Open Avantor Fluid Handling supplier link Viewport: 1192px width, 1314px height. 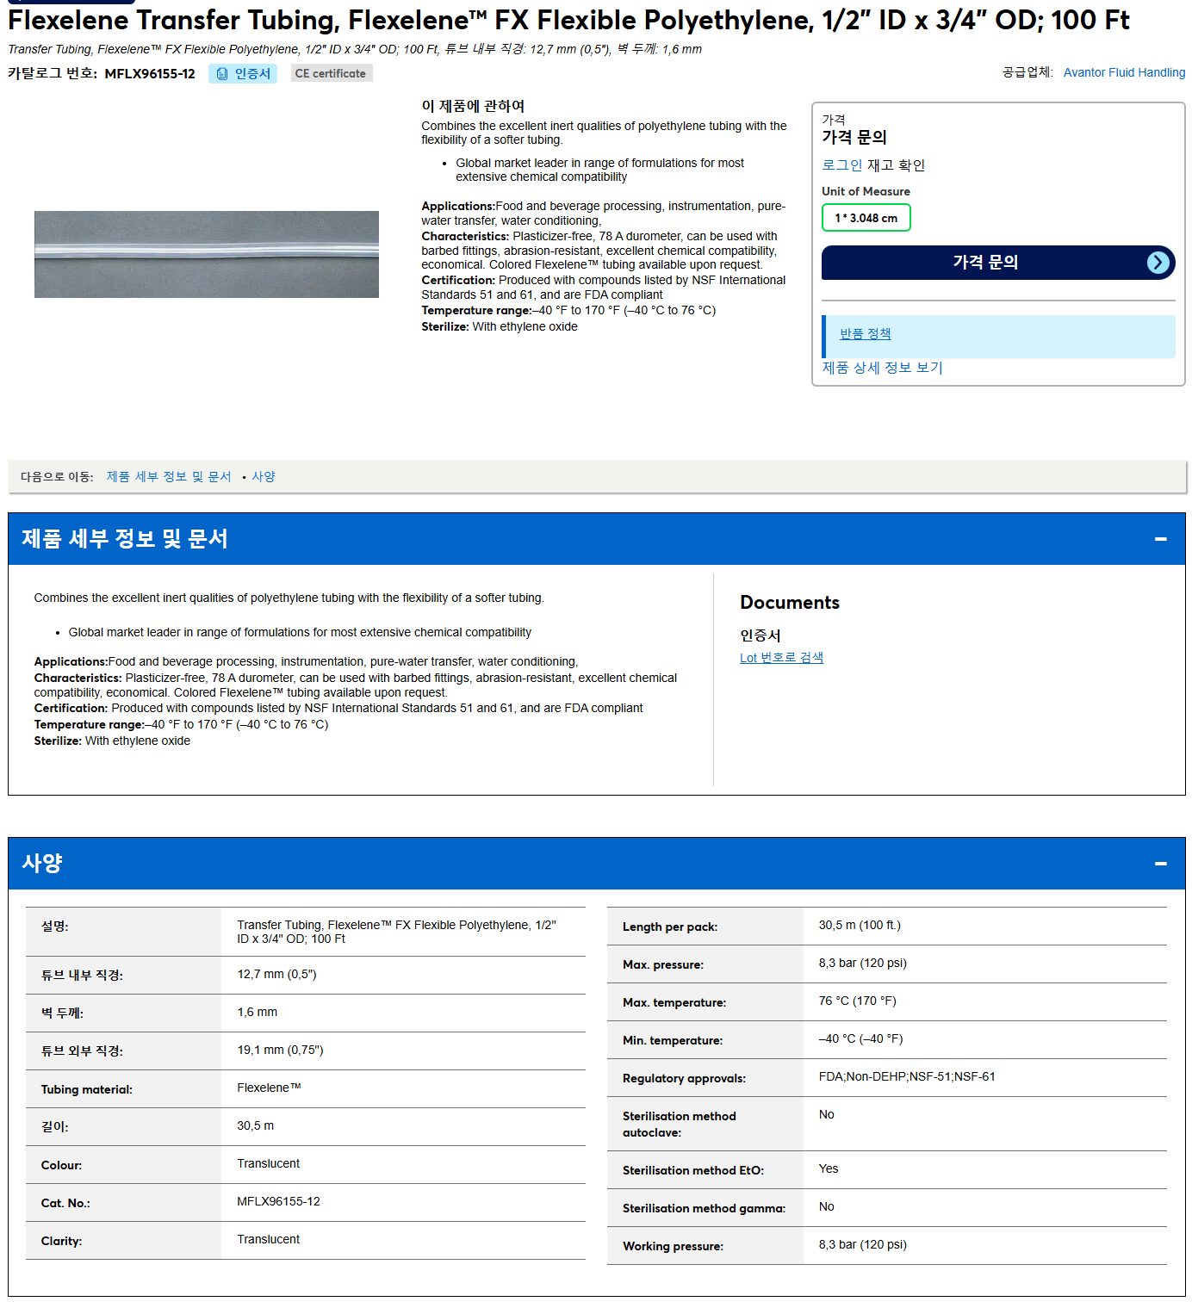click(1124, 72)
